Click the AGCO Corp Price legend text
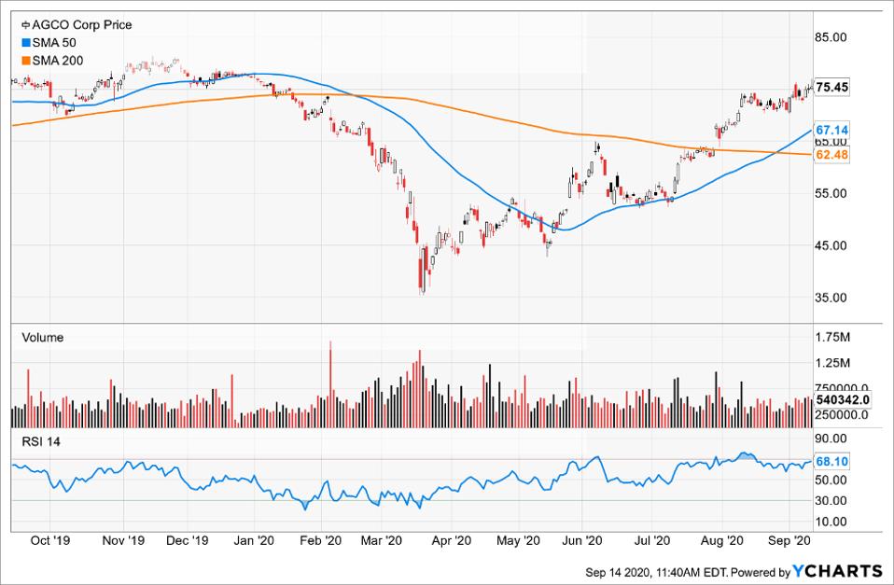Screen dimensions: 894x585 [83, 25]
